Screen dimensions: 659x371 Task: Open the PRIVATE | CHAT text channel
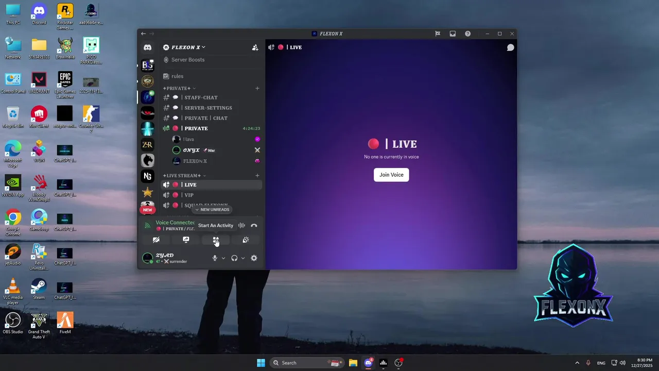(x=212, y=118)
